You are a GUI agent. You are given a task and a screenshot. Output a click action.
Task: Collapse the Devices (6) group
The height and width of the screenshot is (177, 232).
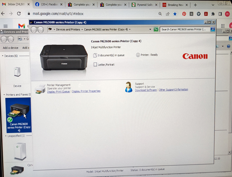click(x=3, y=56)
